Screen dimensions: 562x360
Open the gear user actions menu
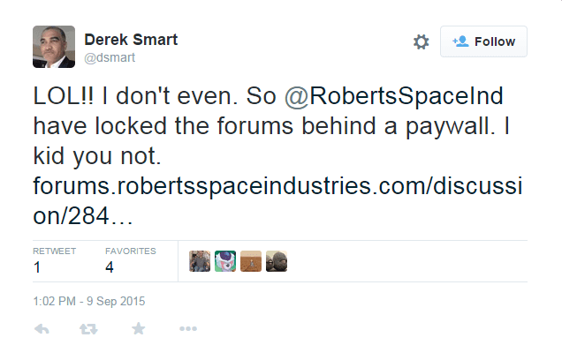click(421, 41)
